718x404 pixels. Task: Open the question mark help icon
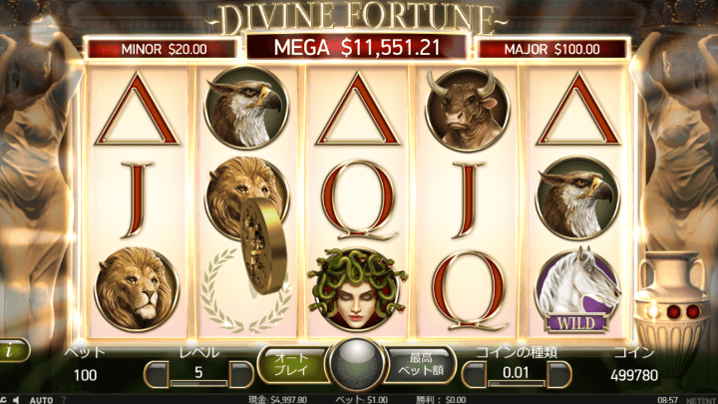(x=64, y=400)
